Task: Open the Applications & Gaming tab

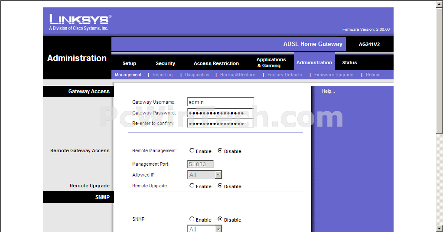Action: point(271,62)
